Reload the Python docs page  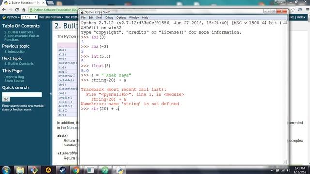(x=17, y=10)
